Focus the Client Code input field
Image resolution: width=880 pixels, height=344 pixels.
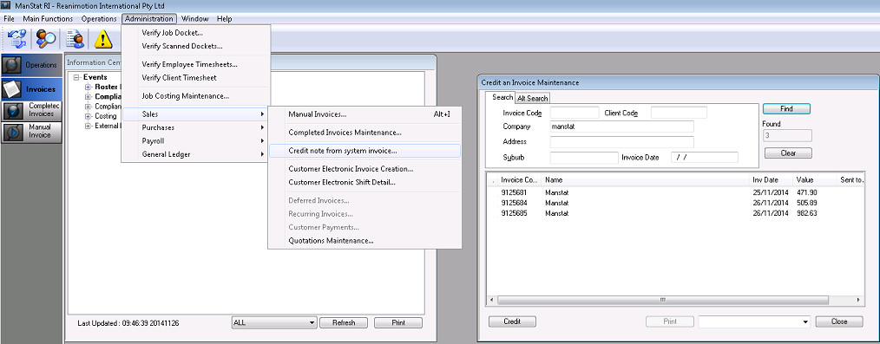point(679,113)
